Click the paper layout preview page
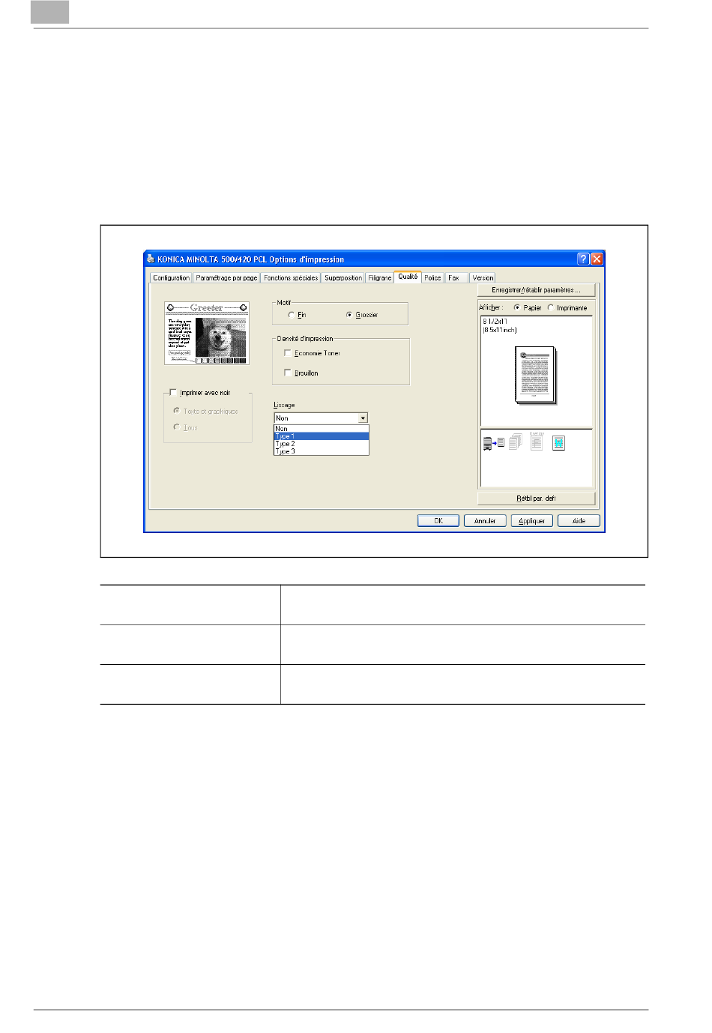712x1033 pixels. (535, 375)
